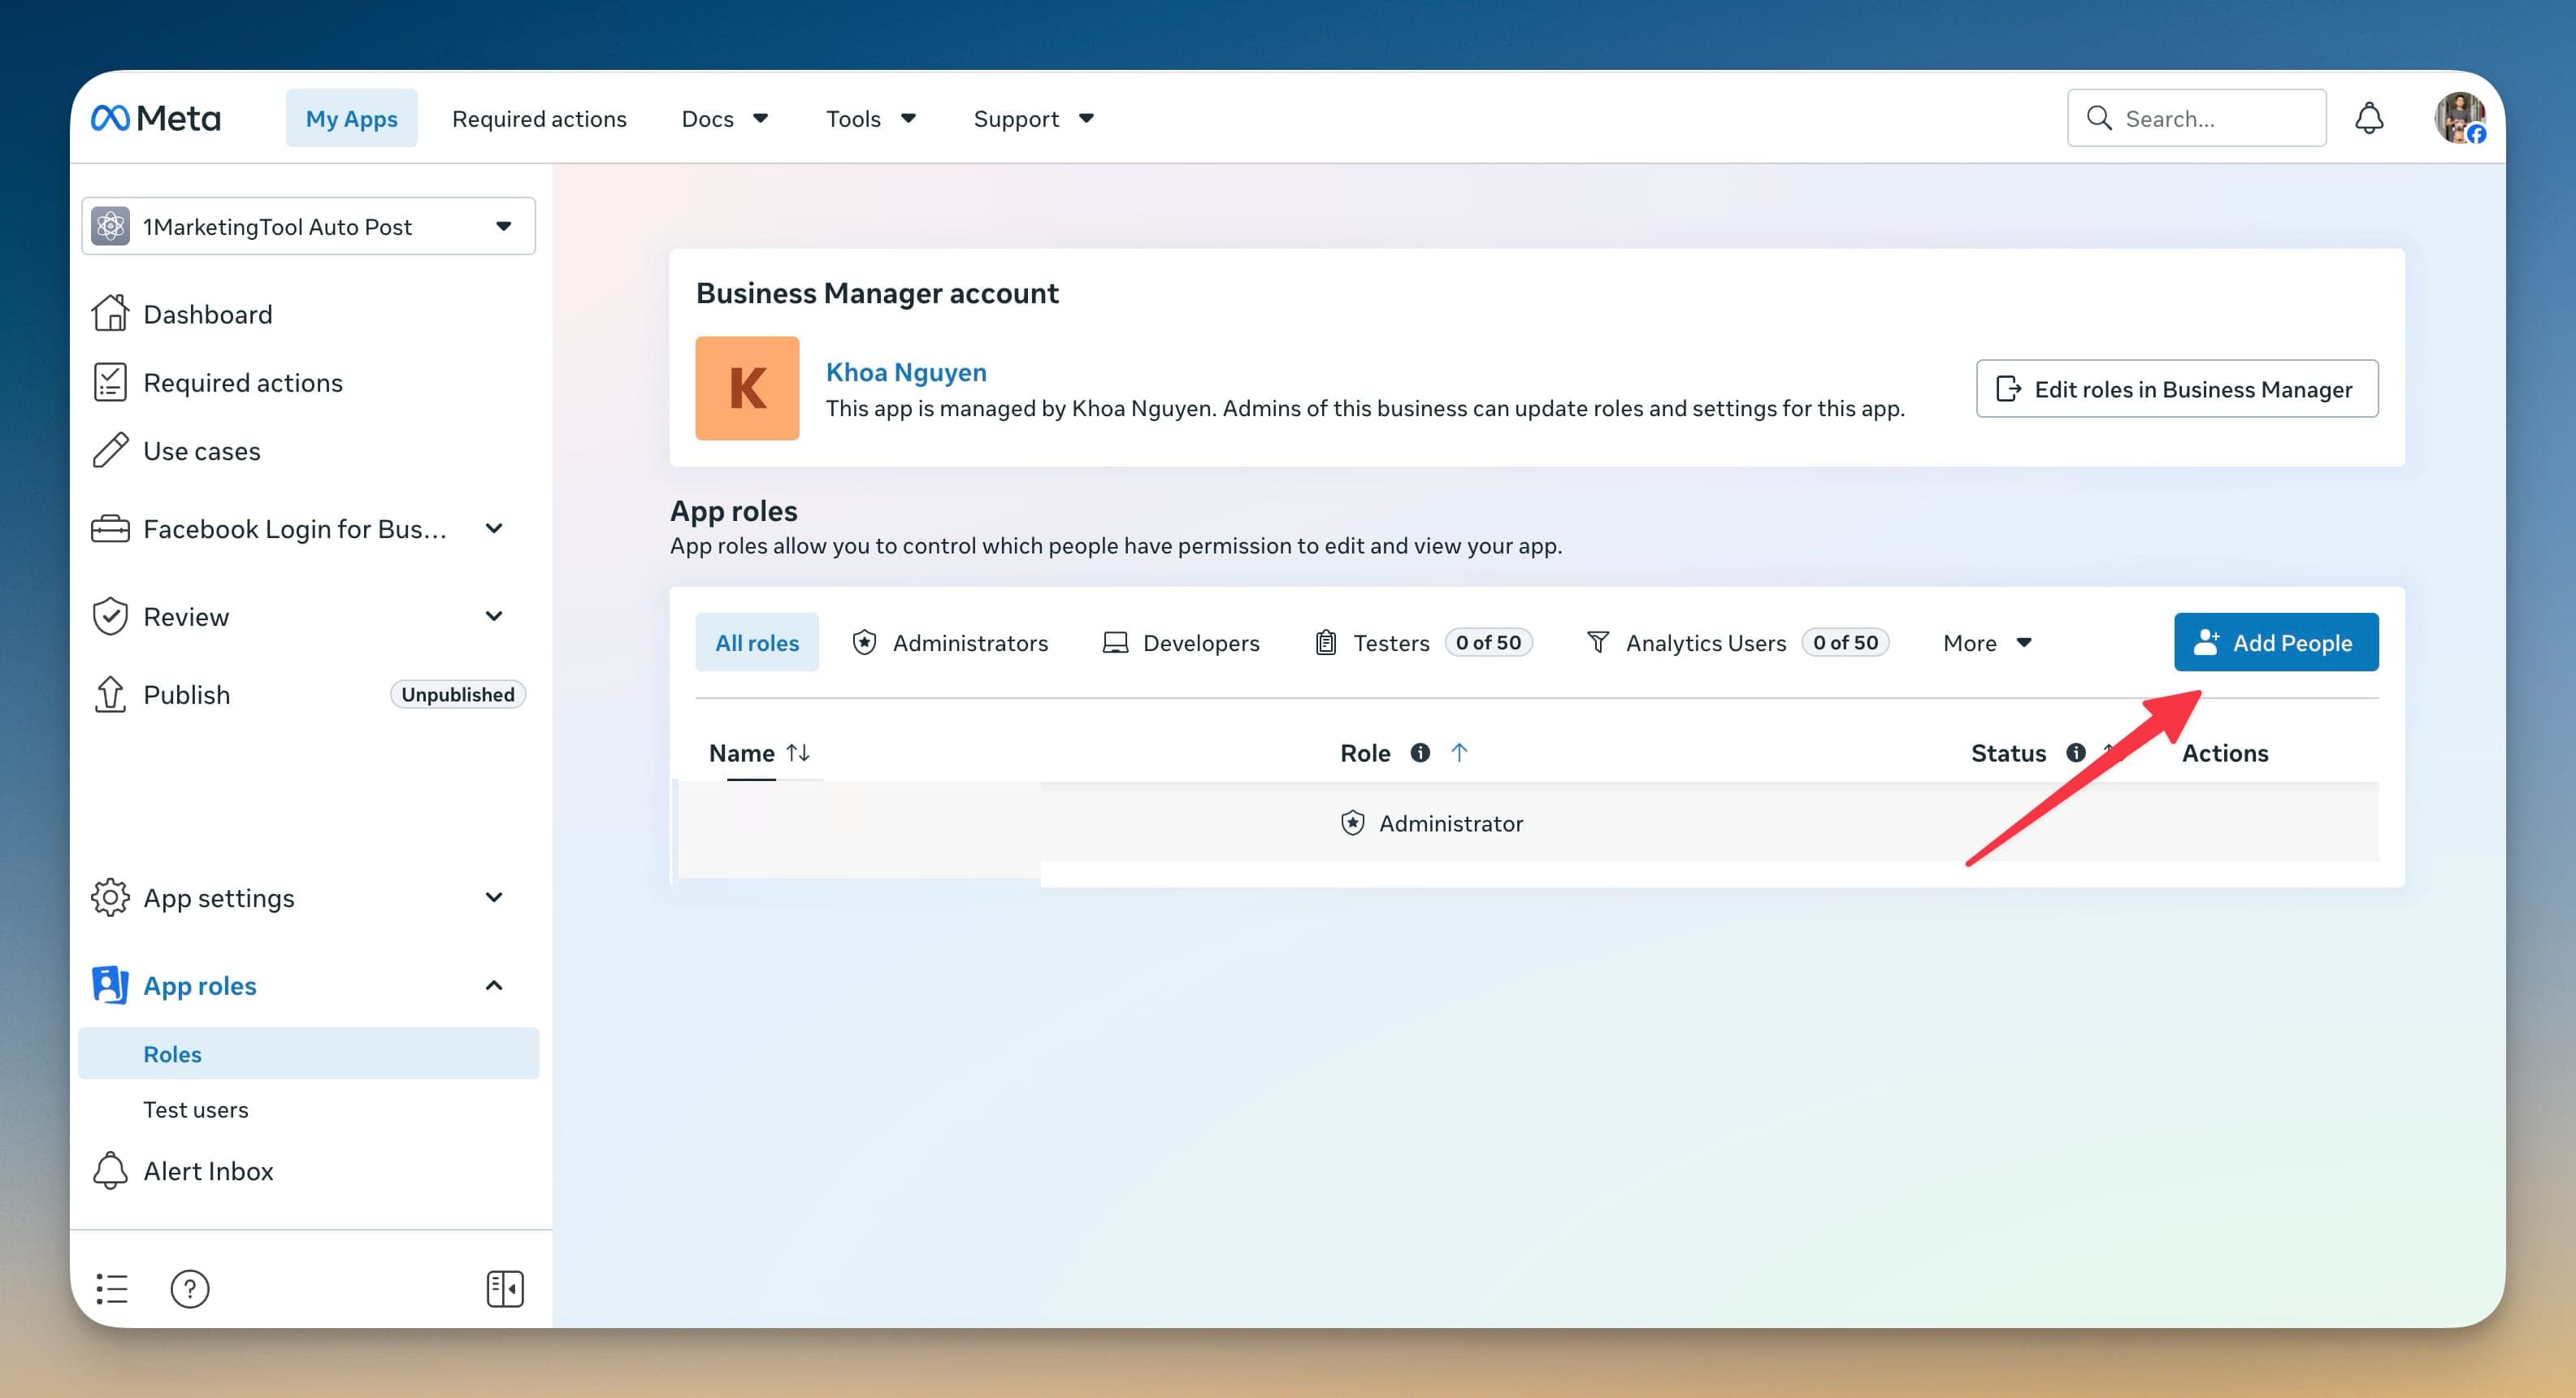This screenshot has height=1398, width=2576.
Task: Open the More roles dropdown
Action: point(1987,642)
